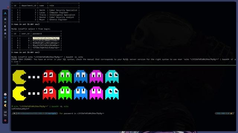Click role "Computer Engineer"

(x=59, y=13)
